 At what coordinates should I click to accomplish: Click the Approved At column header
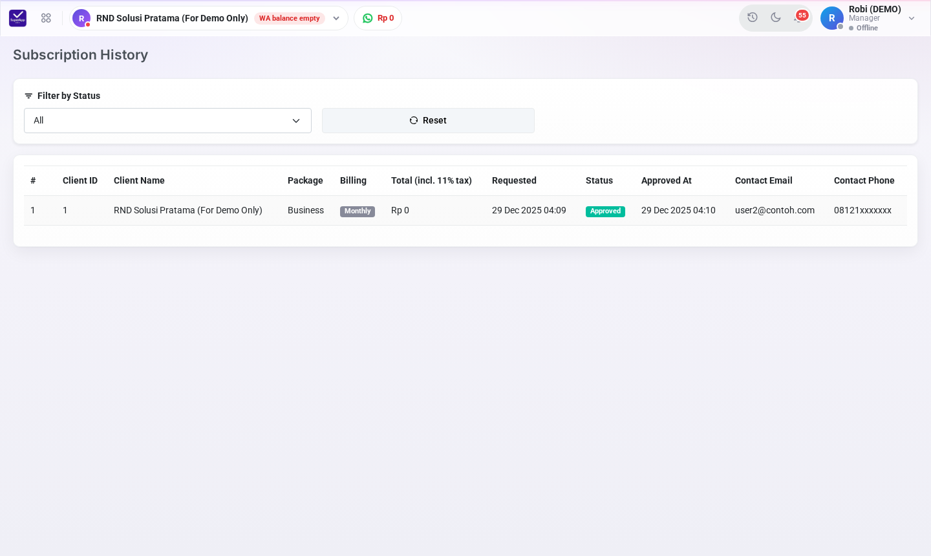tap(667, 180)
